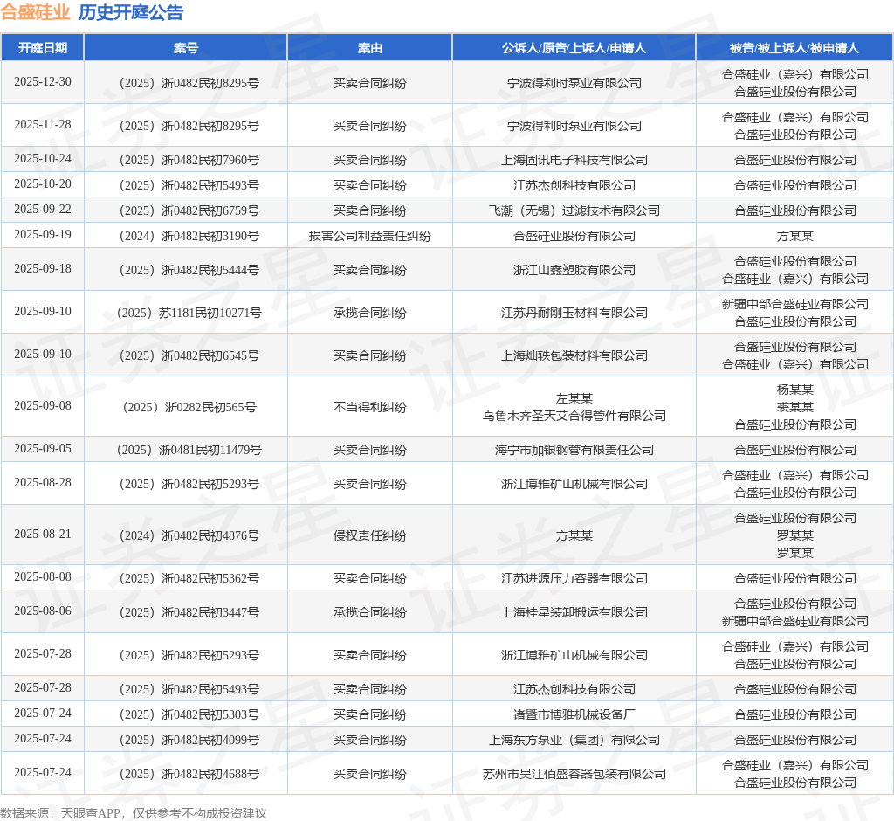Select the date cell 2025-09-08

(43, 405)
